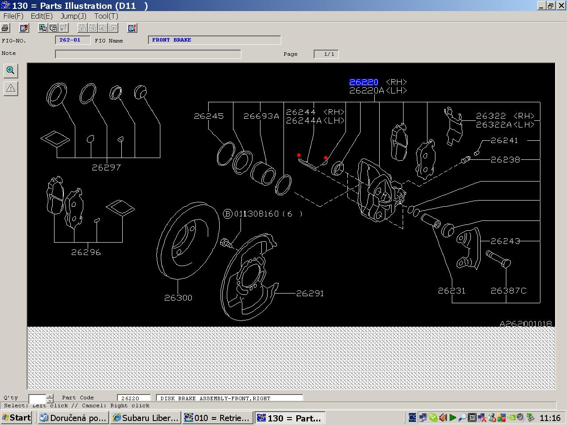Click the grayed previous FIG icon
The image size is (567, 425).
[x=82, y=28]
